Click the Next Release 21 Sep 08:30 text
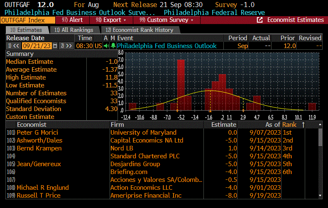The image size is (328, 208). pyautogui.click(x=158, y=5)
